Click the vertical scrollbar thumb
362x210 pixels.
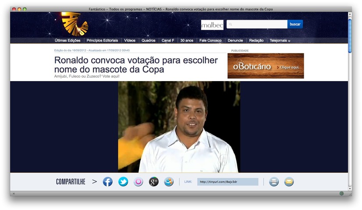(x=350, y=36)
